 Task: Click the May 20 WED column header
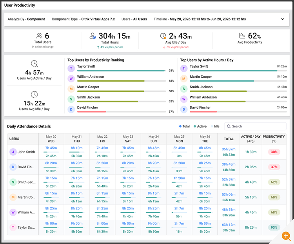tap(51, 139)
